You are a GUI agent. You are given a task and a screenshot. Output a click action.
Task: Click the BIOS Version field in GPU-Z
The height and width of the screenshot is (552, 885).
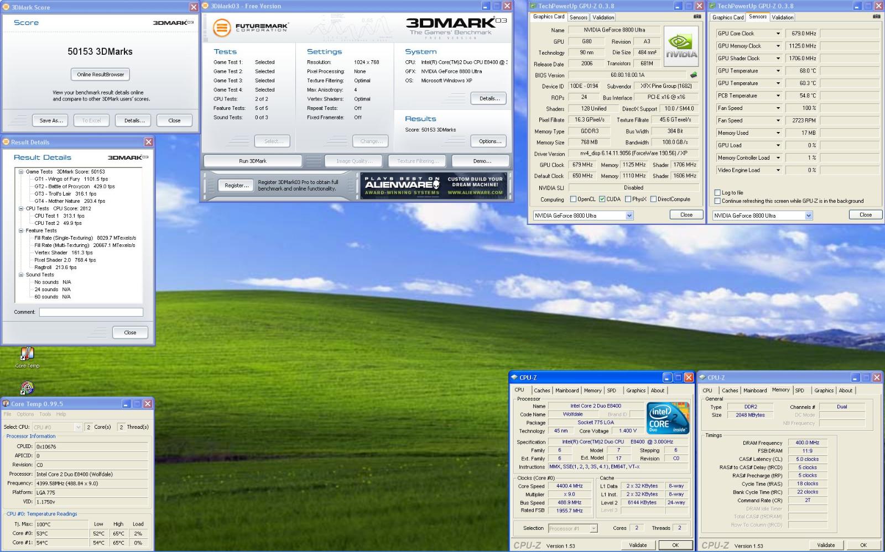[627, 75]
